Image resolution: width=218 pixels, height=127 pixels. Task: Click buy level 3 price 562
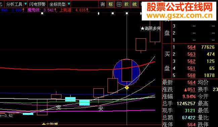point(191,61)
